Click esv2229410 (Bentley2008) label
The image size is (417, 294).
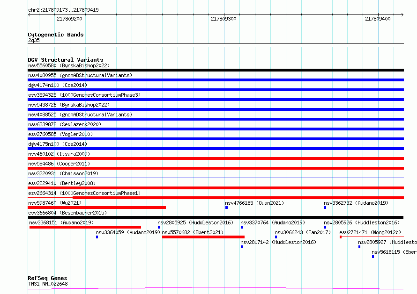(x=62, y=183)
